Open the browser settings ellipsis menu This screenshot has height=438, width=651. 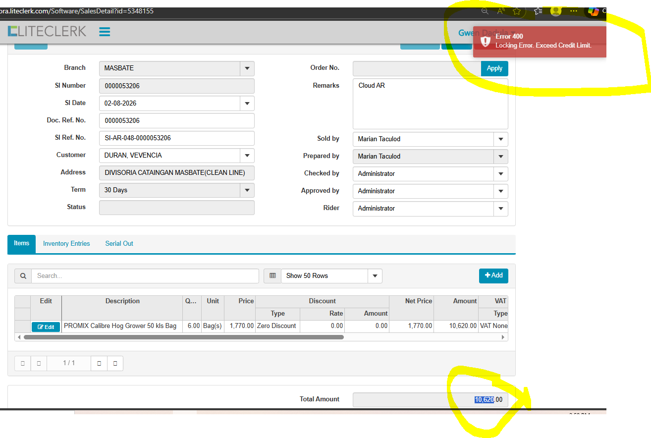[x=574, y=11]
